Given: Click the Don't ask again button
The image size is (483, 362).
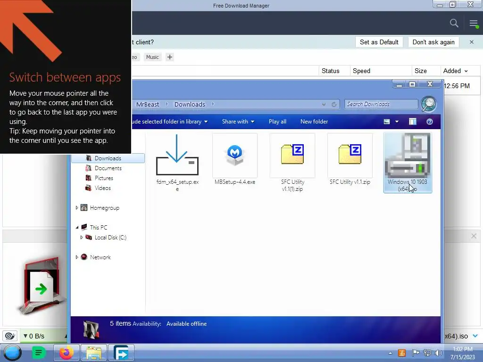Looking at the screenshot, I should click(x=433, y=42).
